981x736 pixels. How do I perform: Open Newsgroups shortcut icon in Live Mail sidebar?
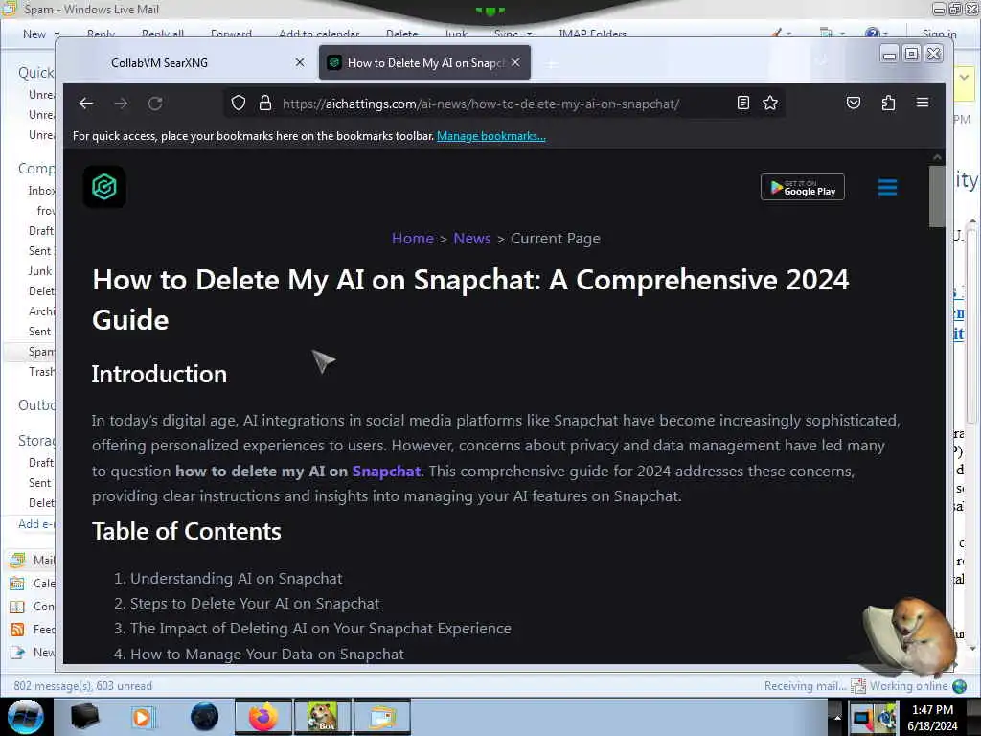click(17, 653)
